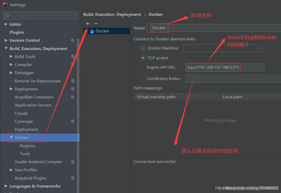The height and width of the screenshot is (193, 281).
Task: Click the Build, Execution, Deployment breadcrumb
Action: click(x=112, y=14)
